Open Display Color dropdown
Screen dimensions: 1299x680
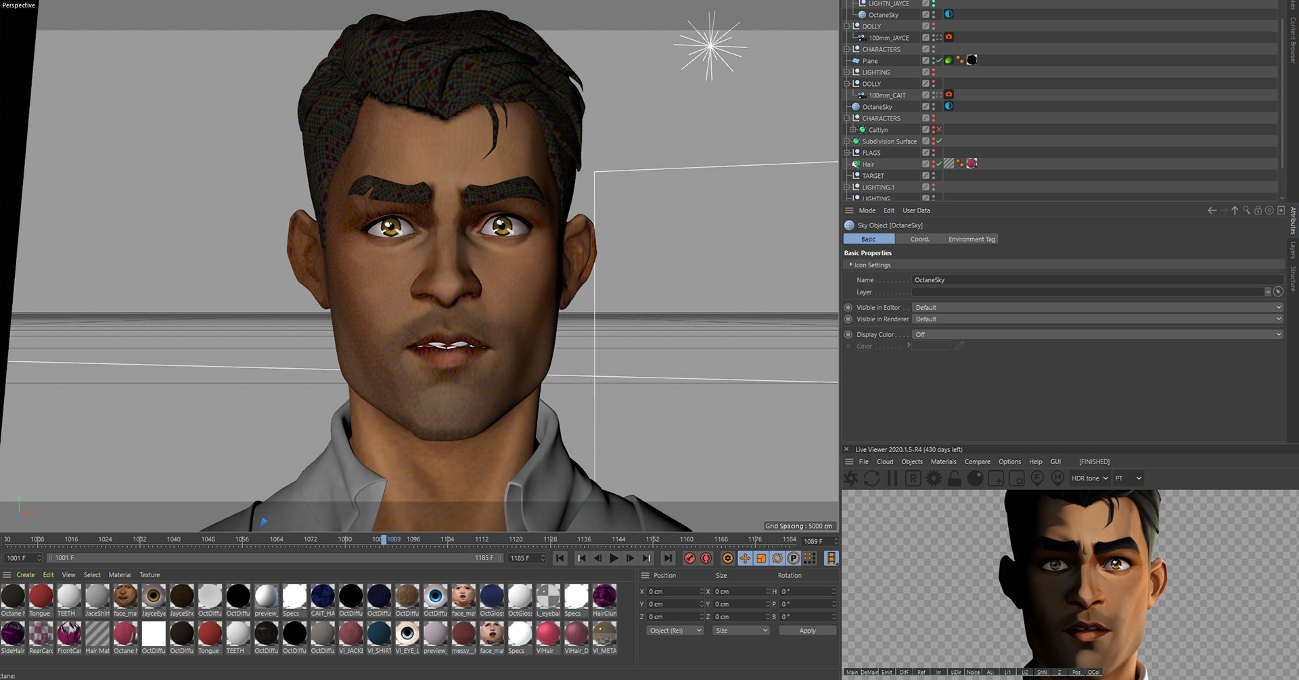pos(1097,334)
